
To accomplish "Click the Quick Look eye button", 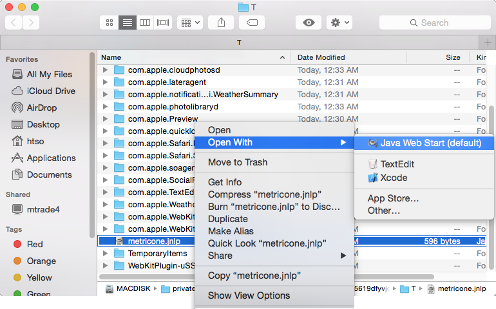I will pos(309,23).
